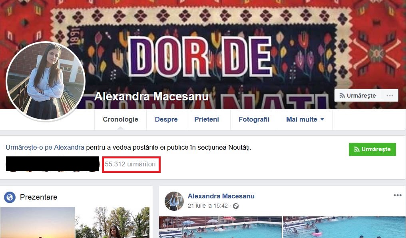Viewport: 406px width, 238px height.
Task: Open the post options three-dots icon
Action: click(398, 195)
